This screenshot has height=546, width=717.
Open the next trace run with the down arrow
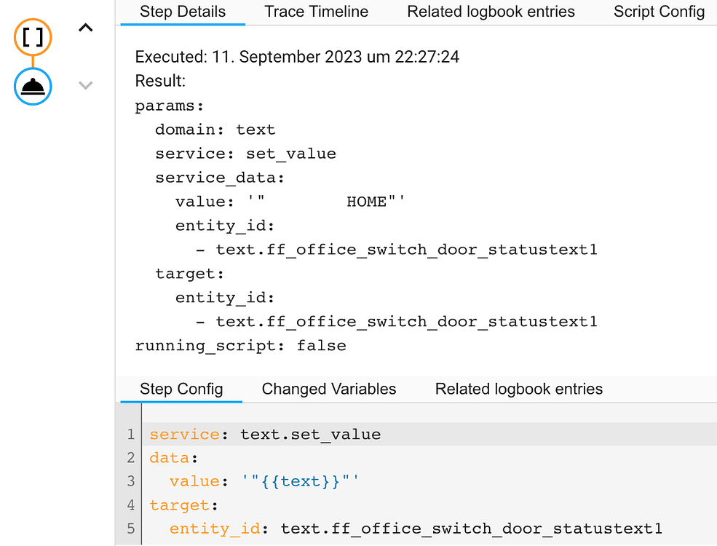click(85, 85)
